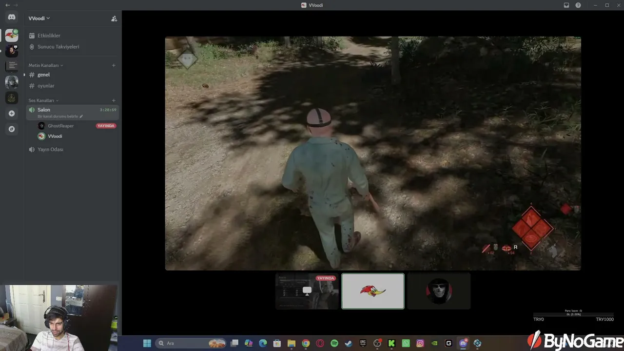Collapse the Ses Kanalları category

tap(43, 100)
